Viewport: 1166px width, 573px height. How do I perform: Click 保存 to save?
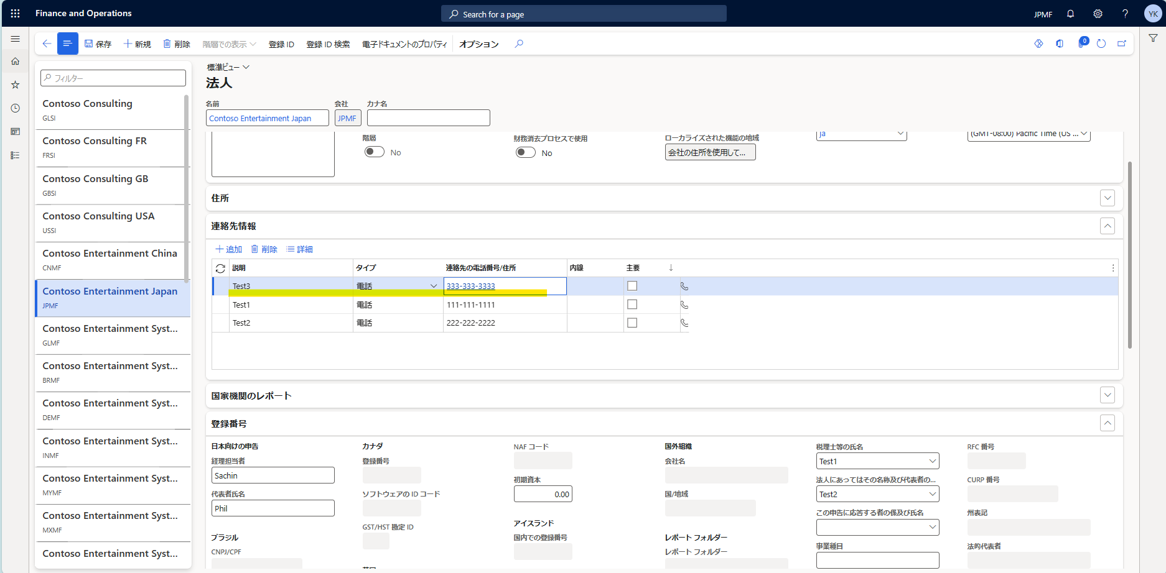tap(98, 44)
